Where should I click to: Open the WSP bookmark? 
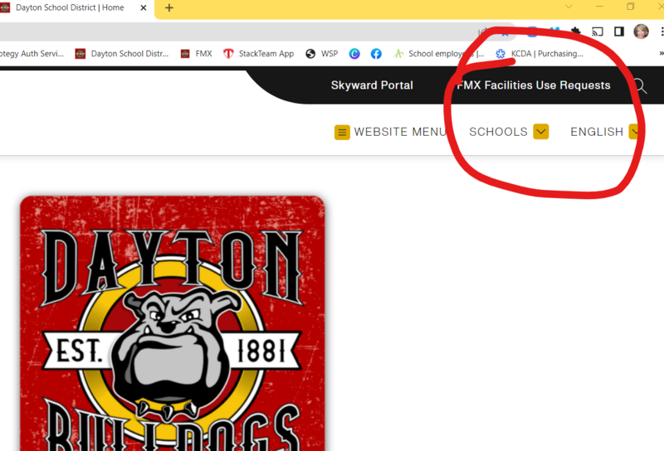[x=322, y=54]
